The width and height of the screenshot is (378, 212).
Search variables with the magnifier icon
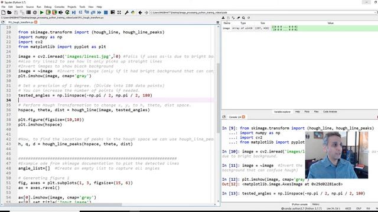(x=243, y=18)
